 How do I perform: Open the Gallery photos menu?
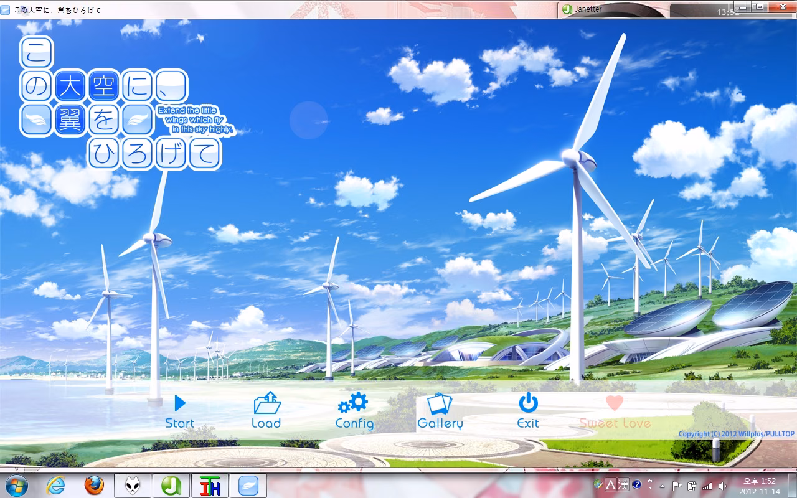[x=440, y=411]
